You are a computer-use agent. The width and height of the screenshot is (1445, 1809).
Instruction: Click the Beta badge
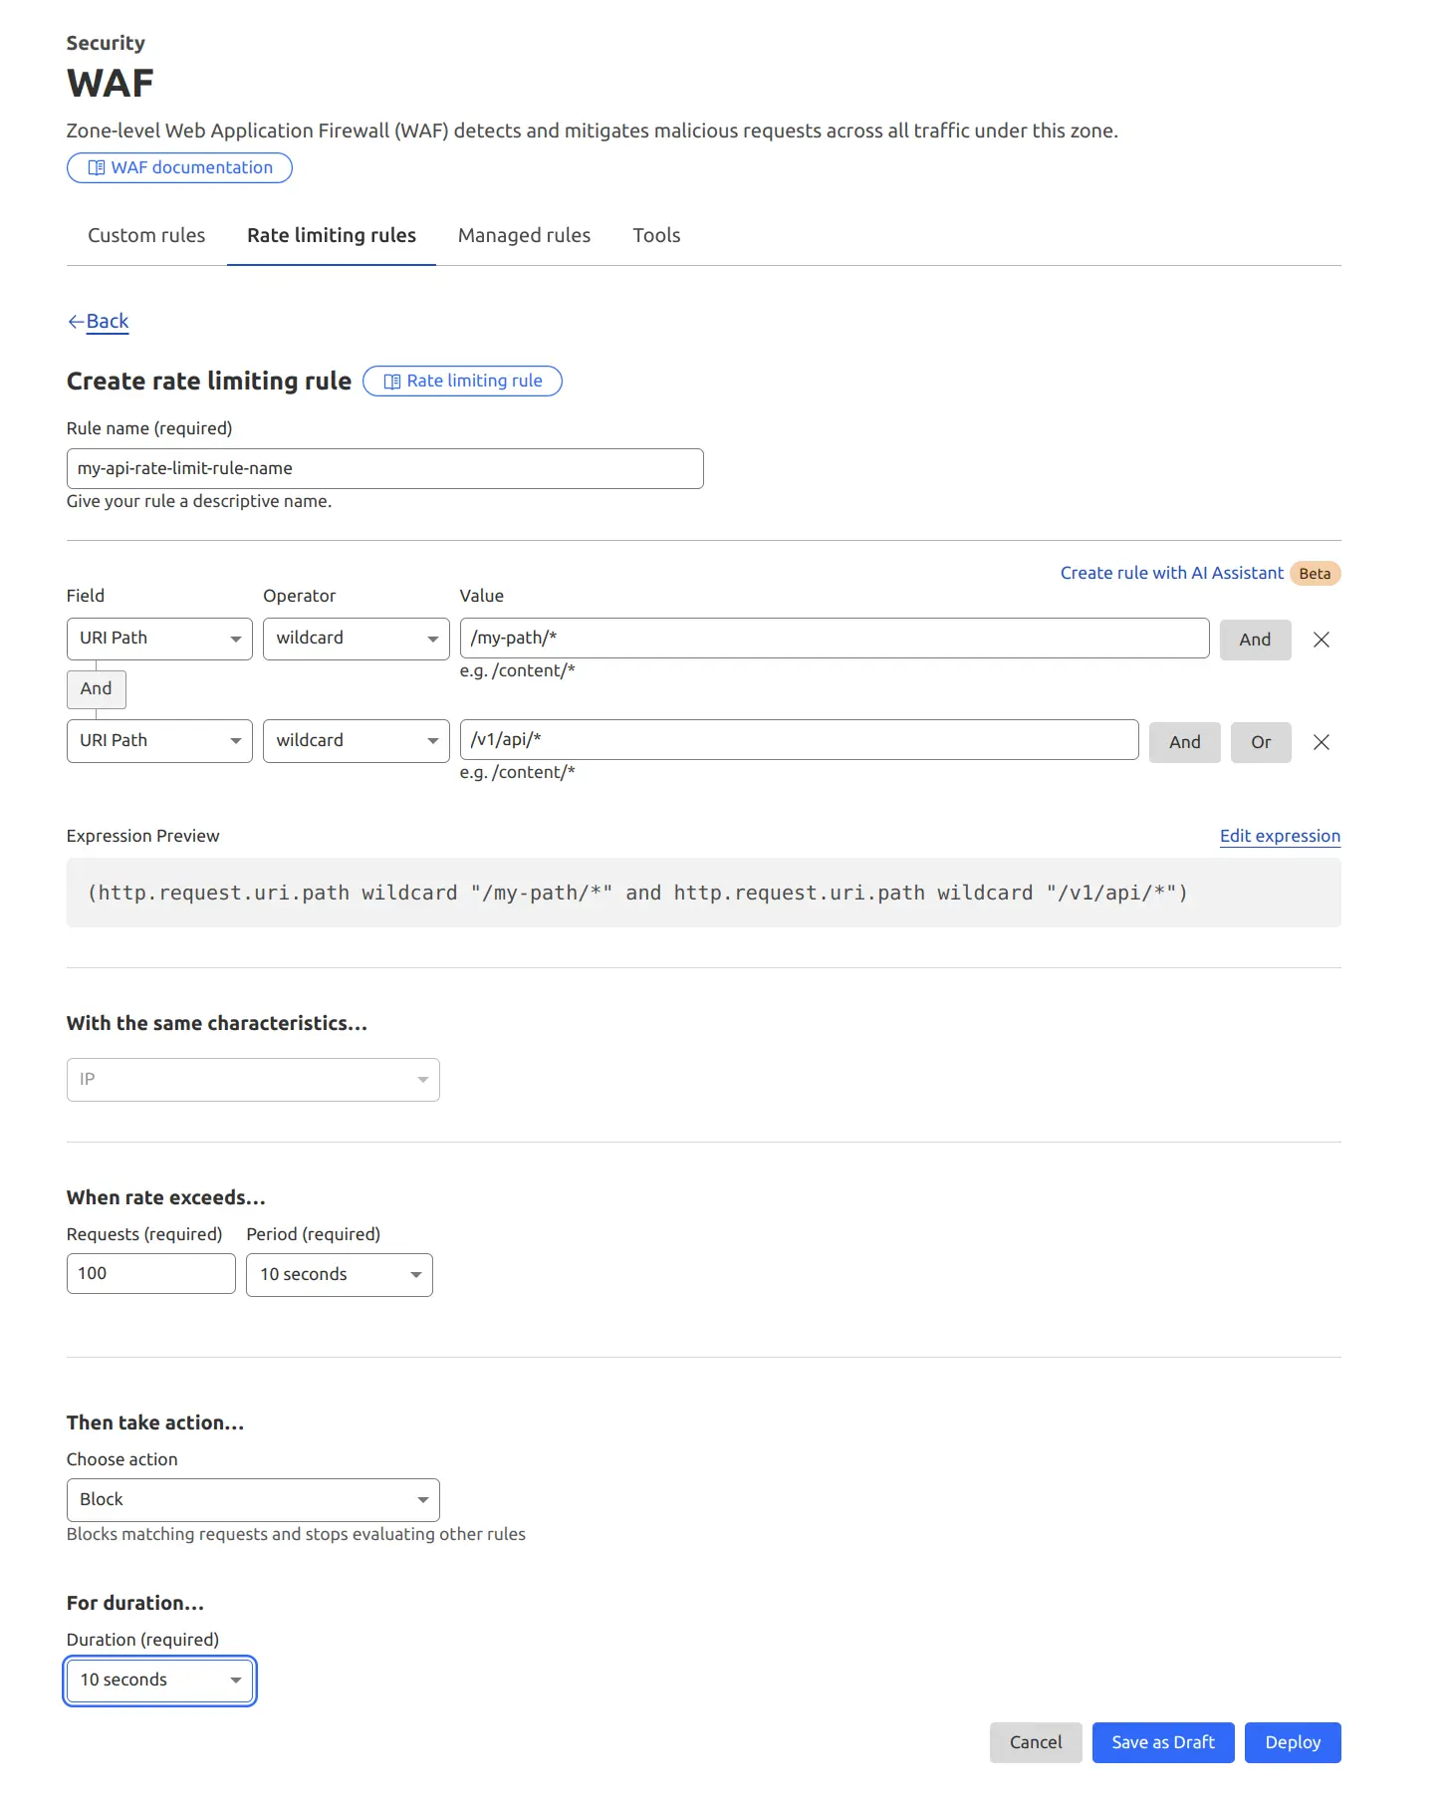(1315, 574)
